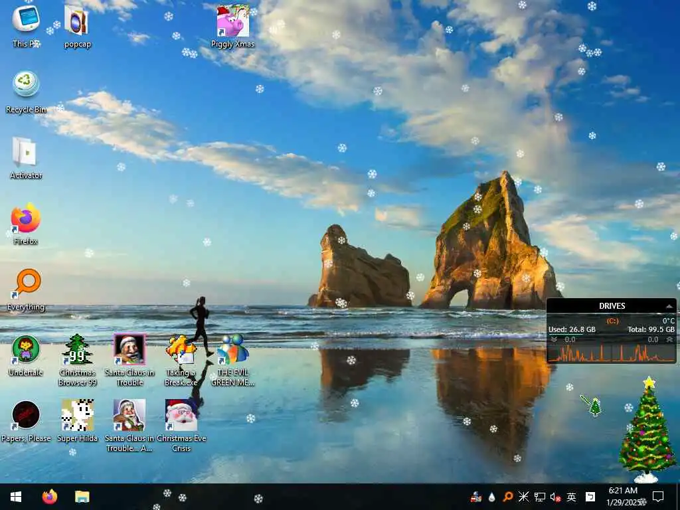Launch Firefox from the taskbar
680x510 pixels.
[x=49, y=497]
